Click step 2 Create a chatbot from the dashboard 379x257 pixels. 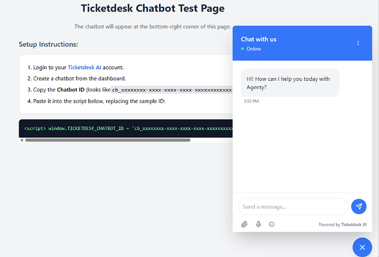pos(80,79)
